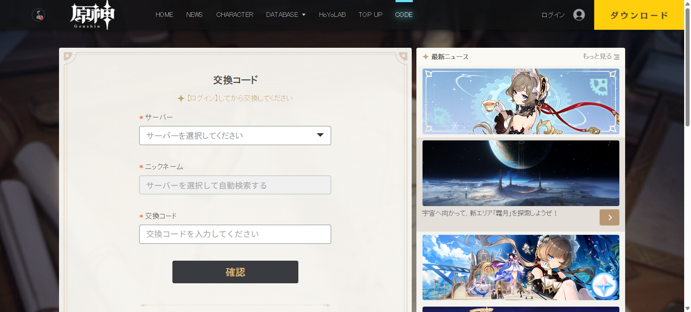Select the CODE menu tab
The height and width of the screenshot is (312, 691).
[x=404, y=15]
